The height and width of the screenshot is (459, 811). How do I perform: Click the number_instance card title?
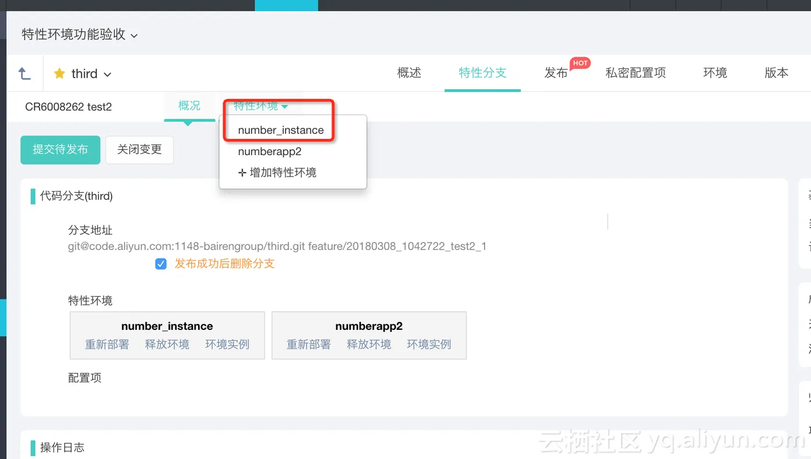[167, 326]
